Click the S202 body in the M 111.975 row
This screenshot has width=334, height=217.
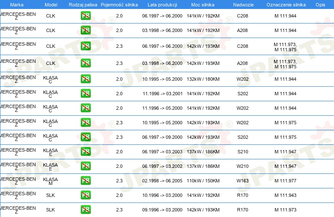pyautogui.click(x=243, y=137)
